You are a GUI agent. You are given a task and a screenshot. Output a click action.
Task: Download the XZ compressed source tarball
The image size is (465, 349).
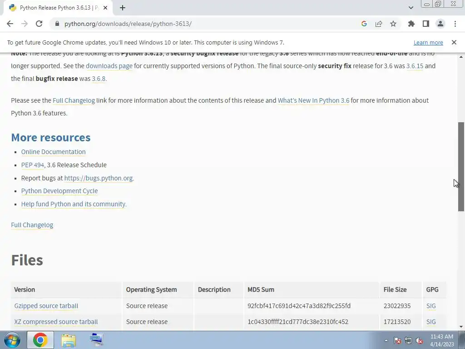click(x=56, y=322)
